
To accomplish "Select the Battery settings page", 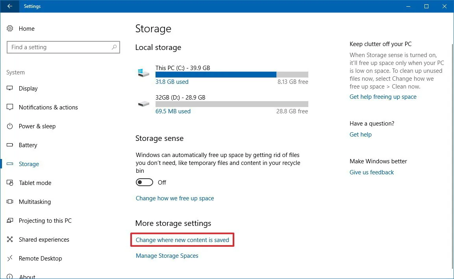I will pos(28,145).
